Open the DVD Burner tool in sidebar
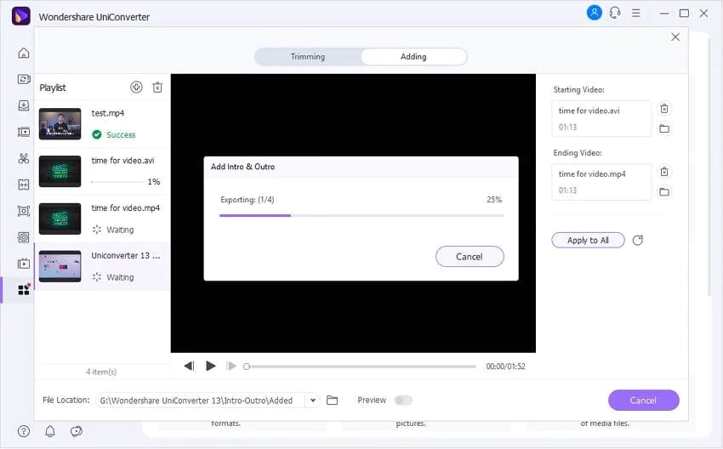 click(24, 237)
